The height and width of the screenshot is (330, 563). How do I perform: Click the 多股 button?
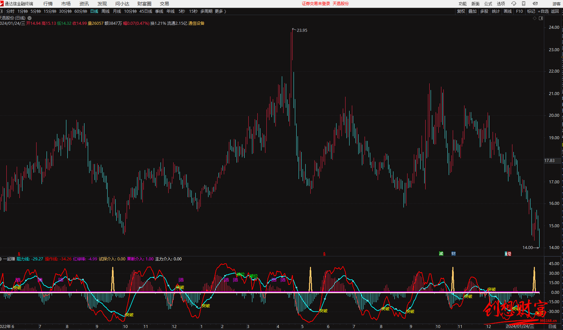[484, 11]
